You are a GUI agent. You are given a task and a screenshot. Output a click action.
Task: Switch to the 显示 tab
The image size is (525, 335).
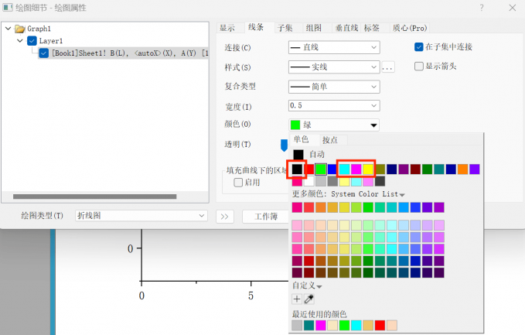(227, 28)
